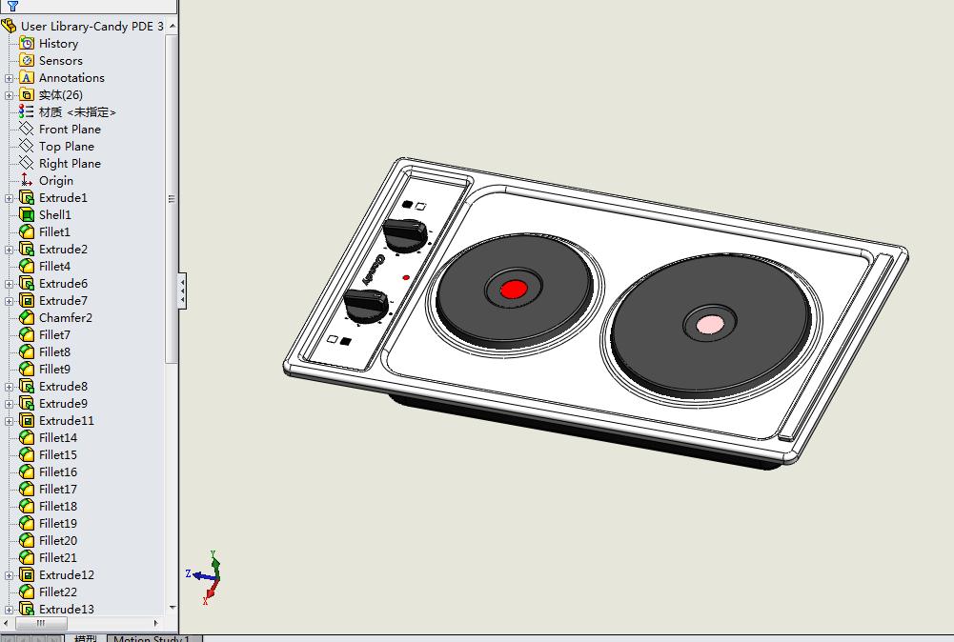Viewport: 954px width, 642px height.
Task: Click the Extrude13 feature icon
Action: (26, 609)
